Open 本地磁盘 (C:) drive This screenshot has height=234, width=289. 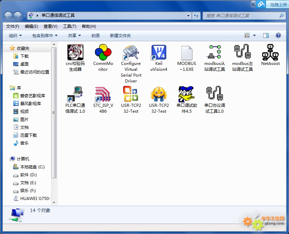(x=29, y=167)
